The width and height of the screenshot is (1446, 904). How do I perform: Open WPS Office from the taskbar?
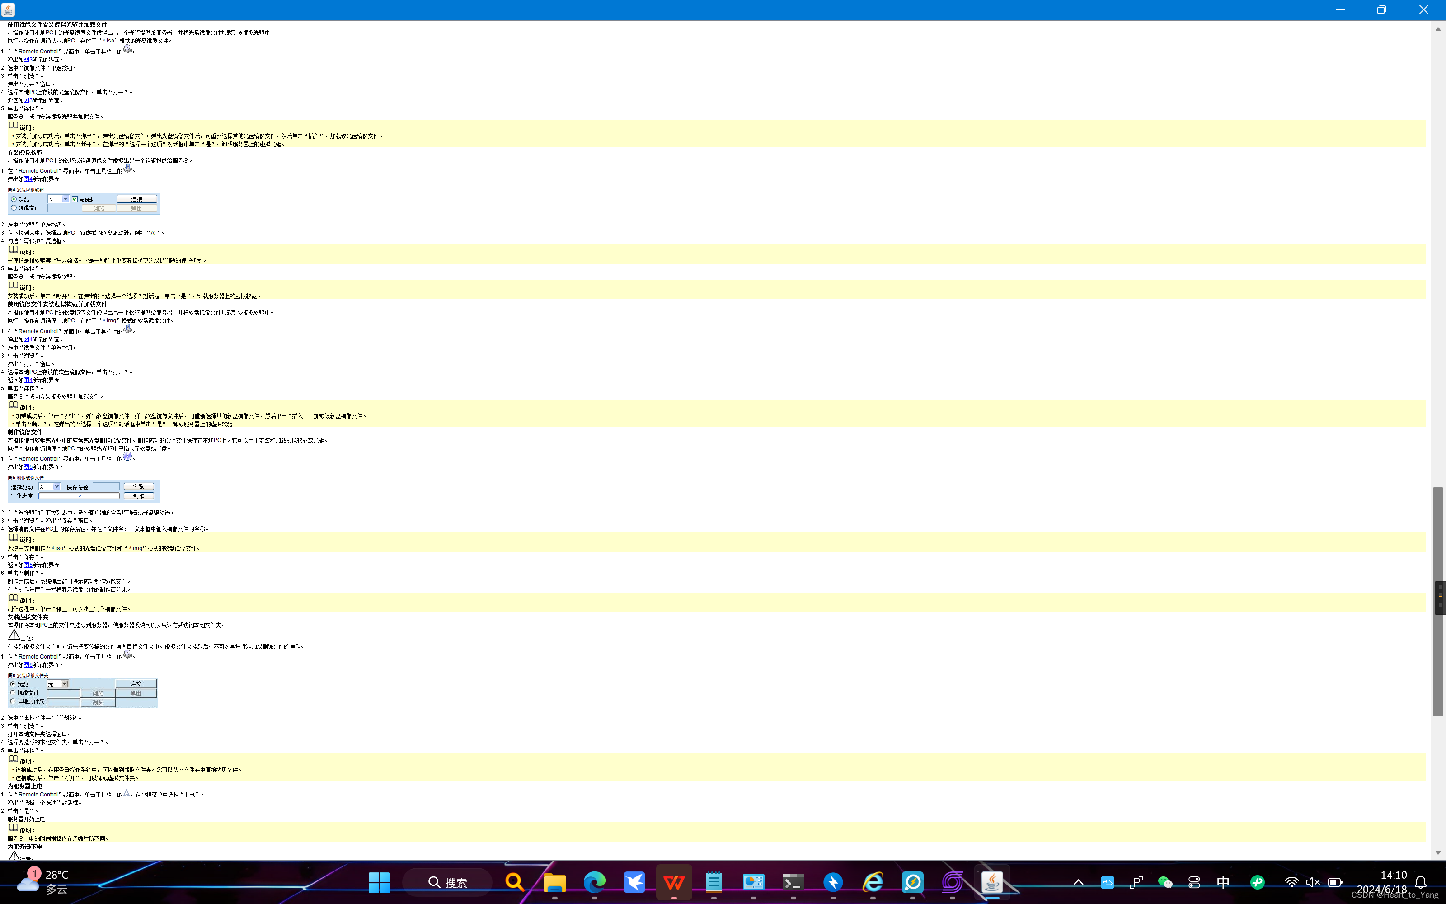(674, 882)
